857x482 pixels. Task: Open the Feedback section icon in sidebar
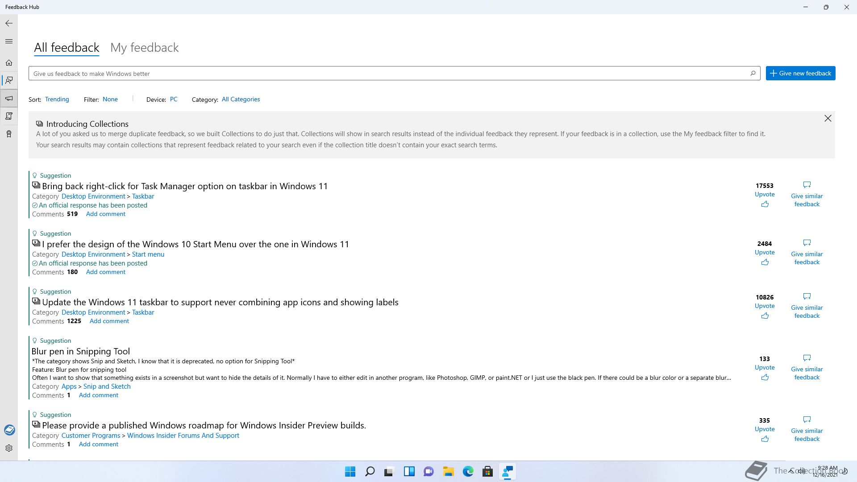(9, 80)
